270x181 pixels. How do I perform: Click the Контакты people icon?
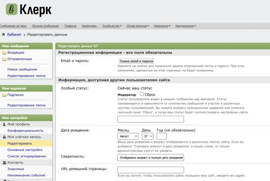coord(4,163)
